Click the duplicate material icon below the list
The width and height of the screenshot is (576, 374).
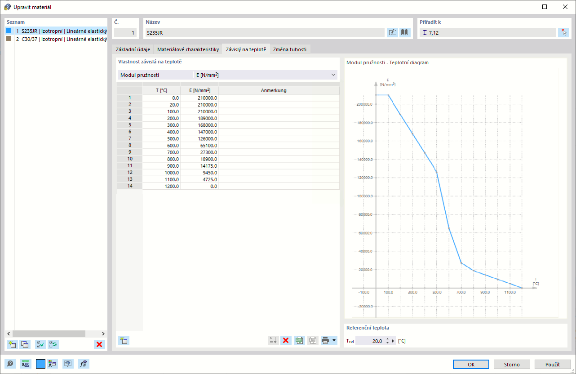25,345
